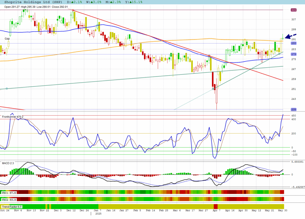Click the Frontrunner 470.2 indicator label
This screenshot has width=305, height=219.
tap(13, 117)
